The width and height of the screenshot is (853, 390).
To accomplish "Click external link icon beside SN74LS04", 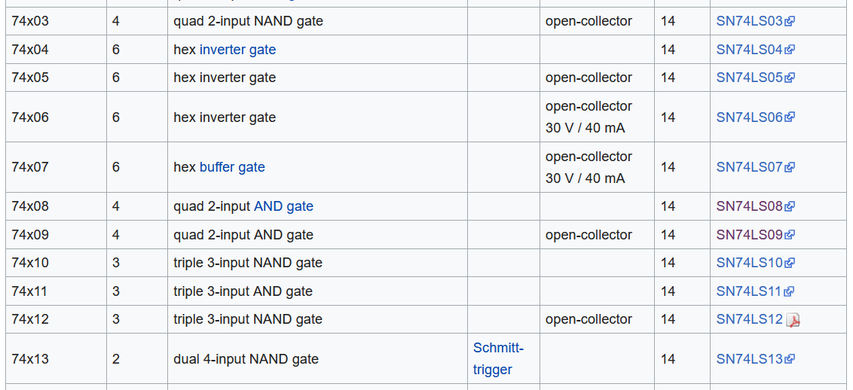I will [x=790, y=50].
